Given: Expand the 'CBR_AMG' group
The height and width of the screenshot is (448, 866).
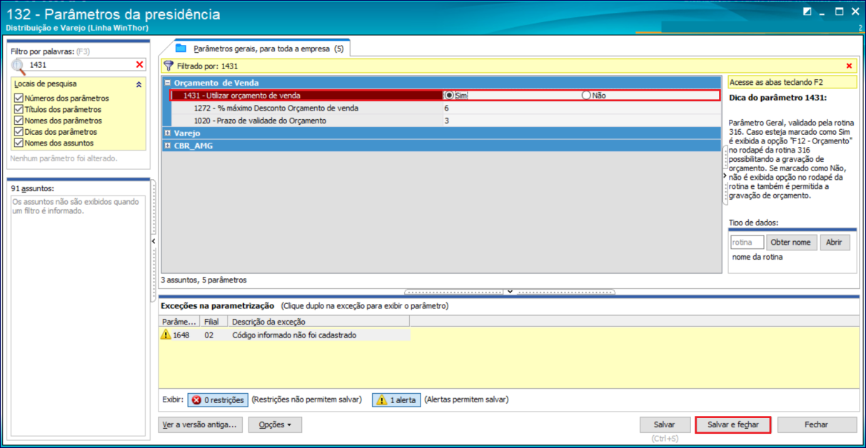Looking at the screenshot, I should pos(167,146).
